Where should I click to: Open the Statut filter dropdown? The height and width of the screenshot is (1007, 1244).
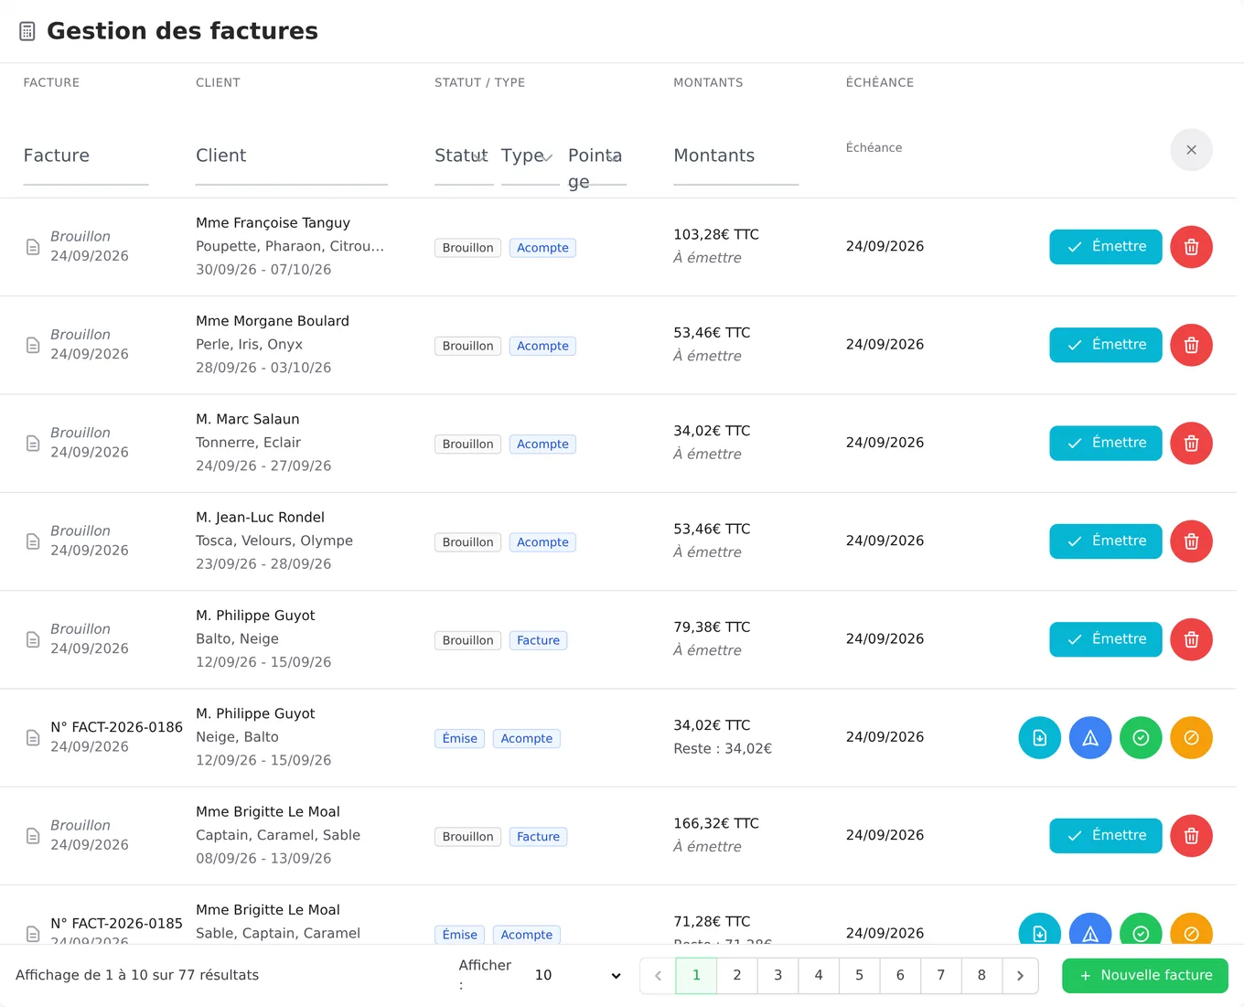464,156
